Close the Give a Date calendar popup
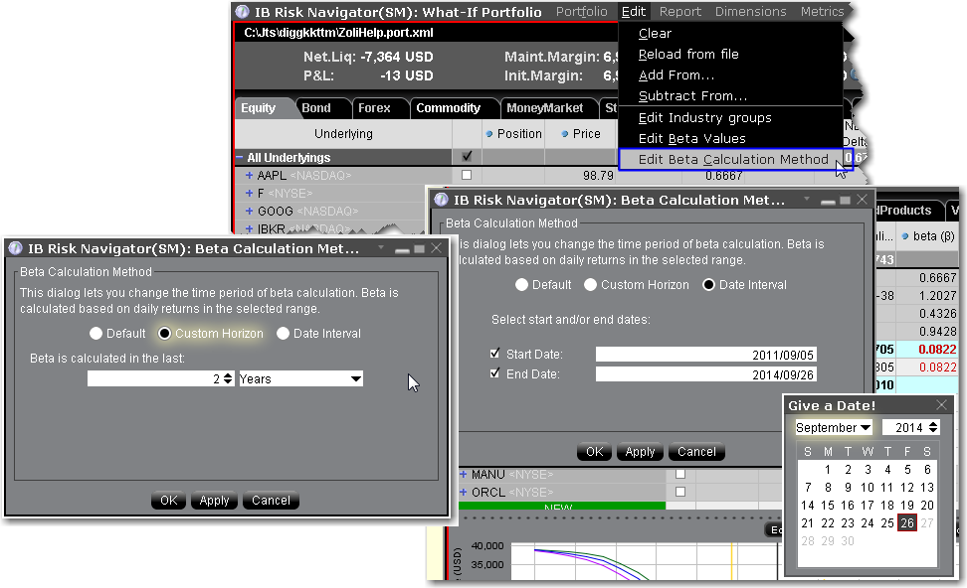Screen dimensions: 967x588 (x=942, y=405)
